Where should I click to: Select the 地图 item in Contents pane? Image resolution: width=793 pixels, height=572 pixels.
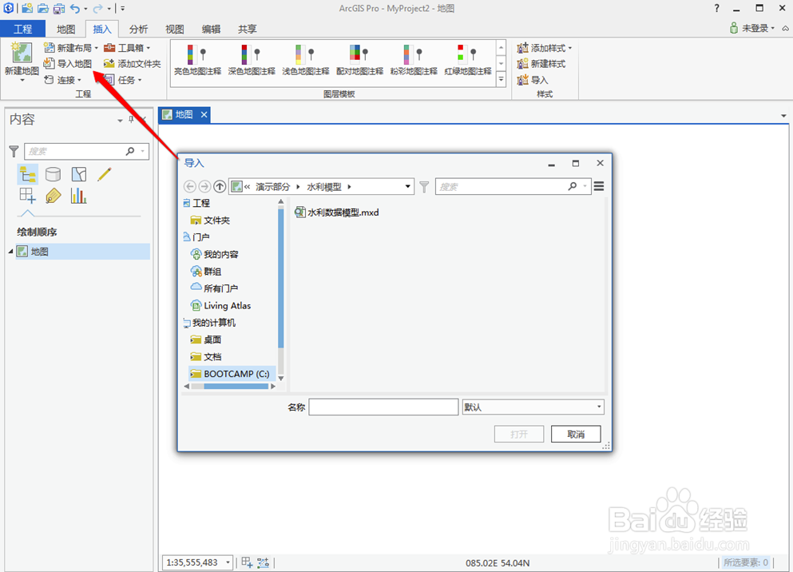(83, 252)
